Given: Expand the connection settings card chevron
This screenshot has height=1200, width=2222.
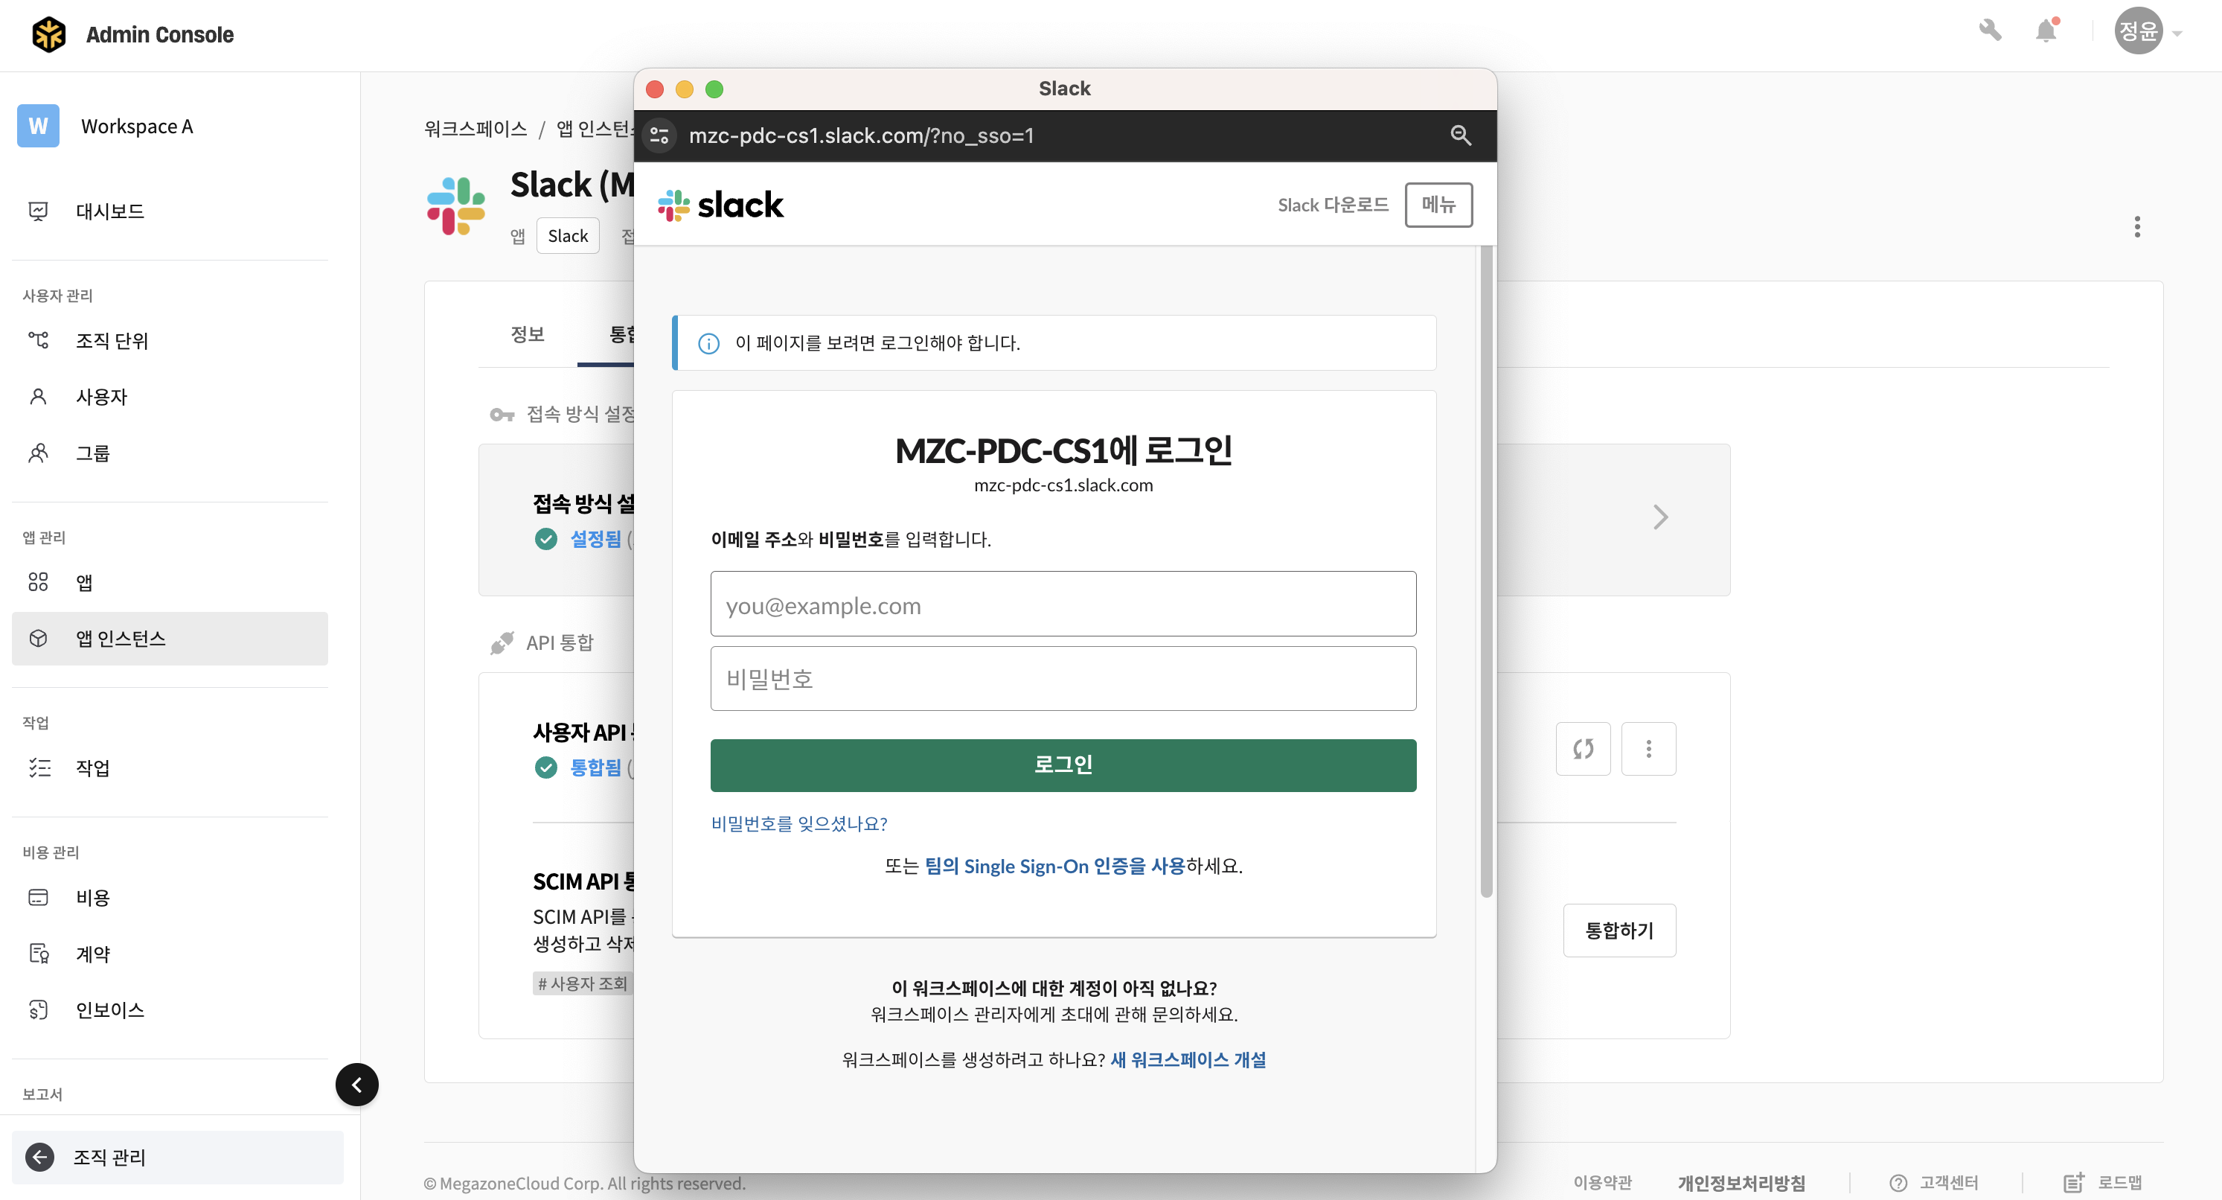Looking at the screenshot, I should point(1659,517).
